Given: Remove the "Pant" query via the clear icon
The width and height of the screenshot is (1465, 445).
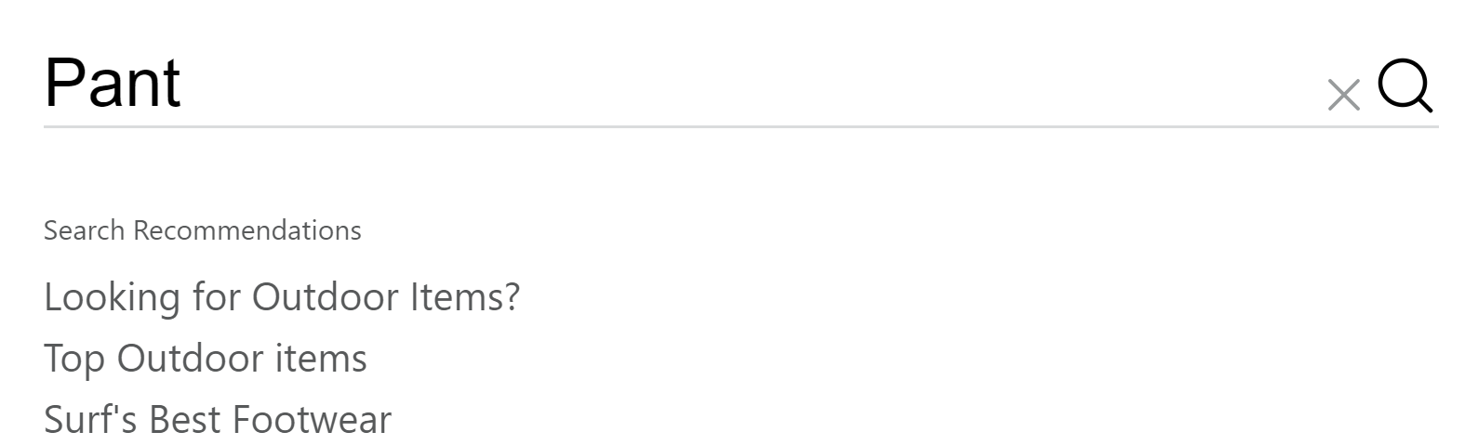Looking at the screenshot, I should 1343,95.
